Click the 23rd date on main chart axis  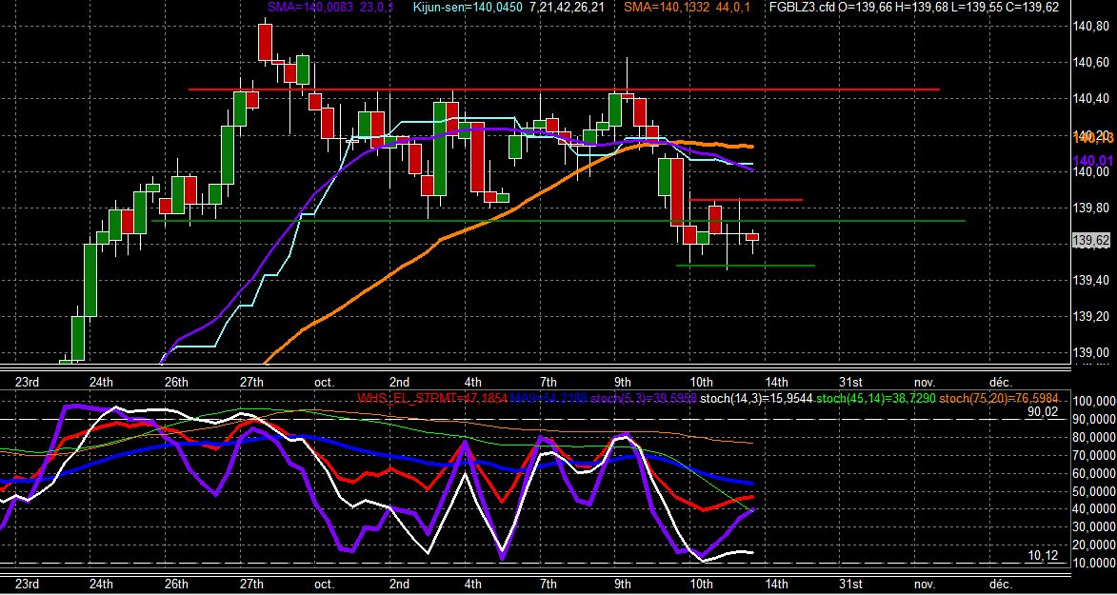(x=27, y=382)
